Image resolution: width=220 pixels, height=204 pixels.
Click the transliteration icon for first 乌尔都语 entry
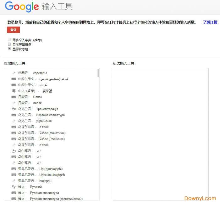tap(14, 151)
